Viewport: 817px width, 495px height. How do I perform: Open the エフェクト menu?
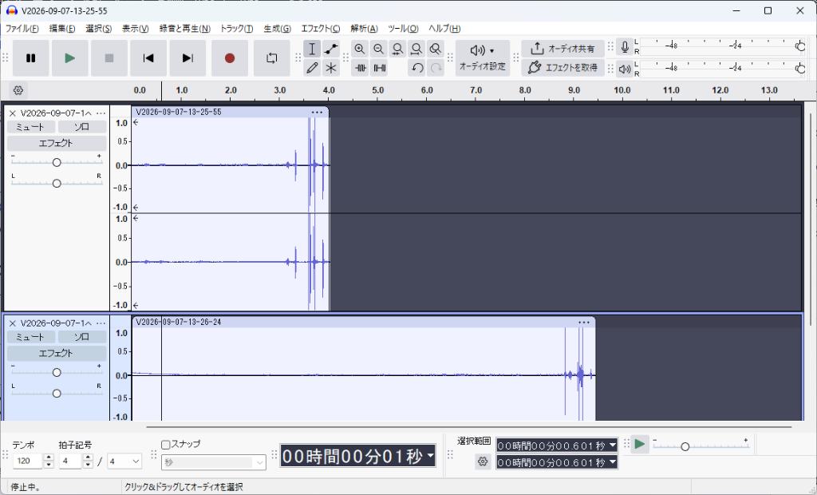coord(321,28)
